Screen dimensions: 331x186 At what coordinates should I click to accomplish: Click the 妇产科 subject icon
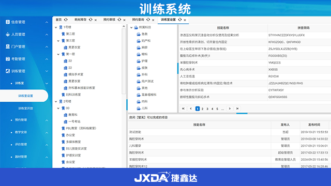click(x=139, y=41)
